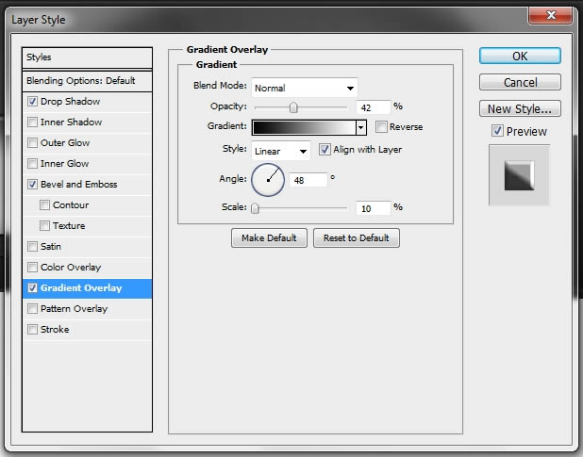Screen dimensions: 583x457
Task: Disable the Drop Shadow effect checkbox
Action: [32, 101]
